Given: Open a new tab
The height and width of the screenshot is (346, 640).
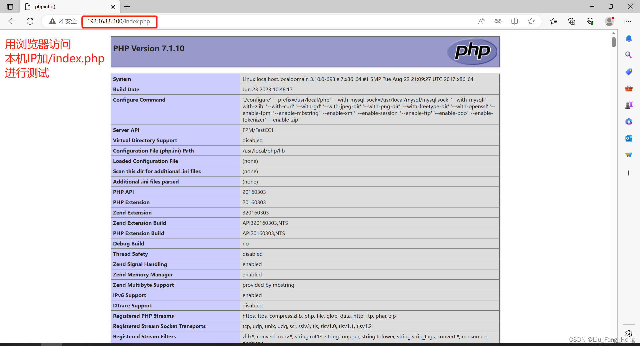Looking at the screenshot, I should 127,7.
